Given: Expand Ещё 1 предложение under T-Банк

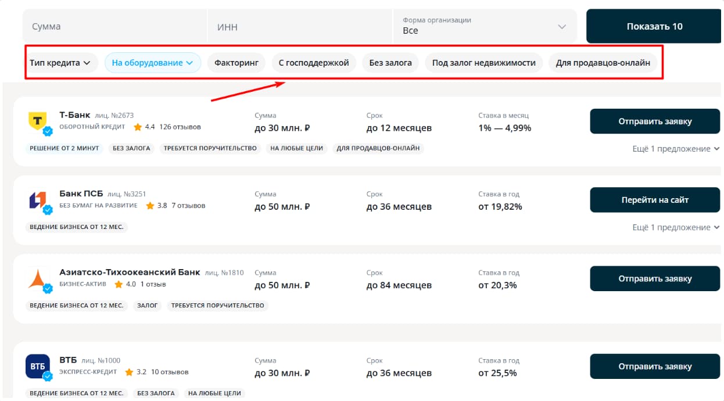Looking at the screenshot, I should pyautogui.click(x=676, y=149).
